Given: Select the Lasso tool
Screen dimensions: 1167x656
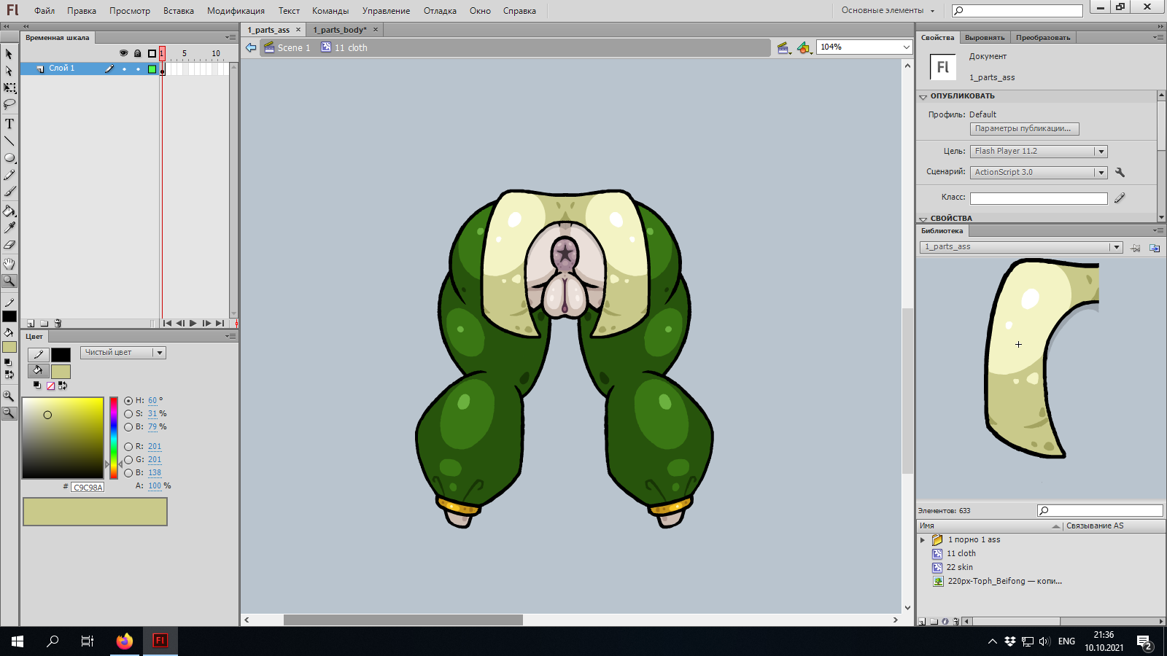Looking at the screenshot, I should pos(9,104).
